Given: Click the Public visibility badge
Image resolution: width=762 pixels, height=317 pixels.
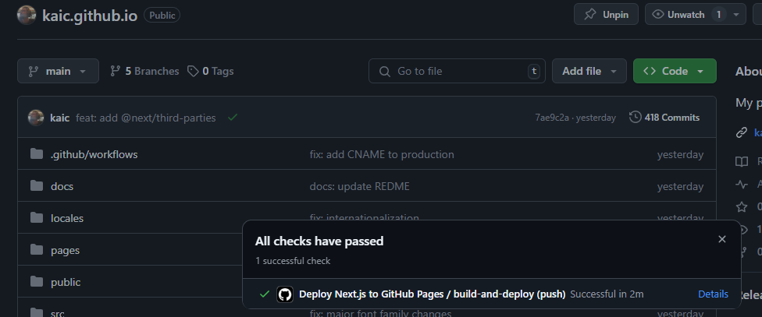Looking at the screenshot, I should 162,15.
